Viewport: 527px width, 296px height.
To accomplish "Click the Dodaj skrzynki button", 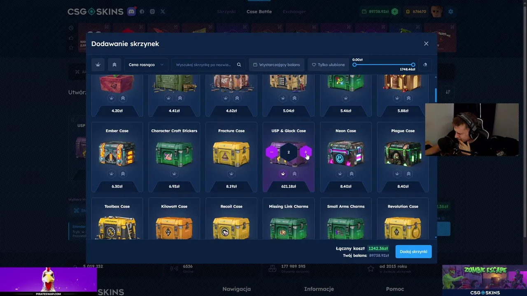I will pyautogui.click(x=413, y=252).
